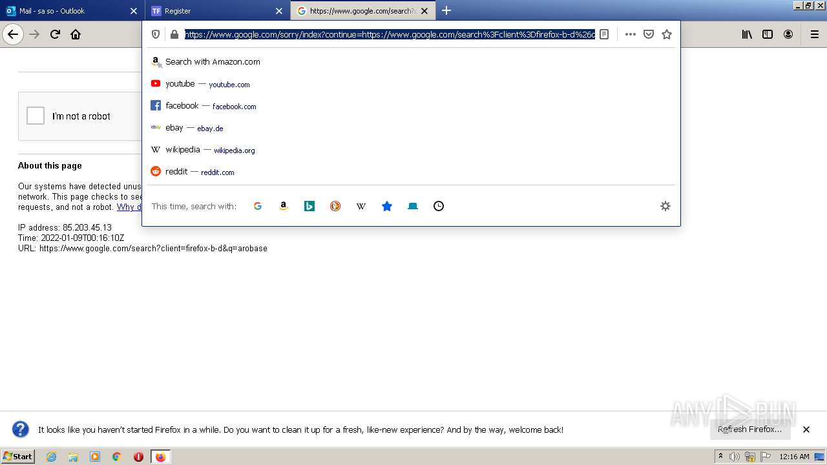
Task: Click the Refresh Firefox button
Action: [749, 429]
